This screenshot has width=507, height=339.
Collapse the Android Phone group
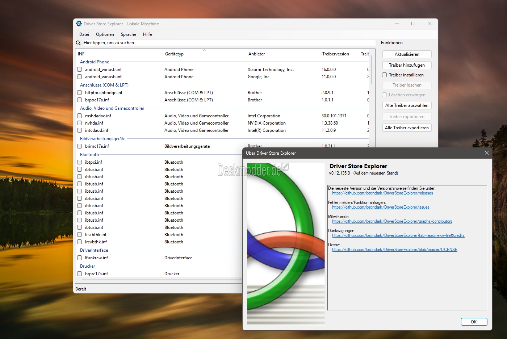coord(95,62)
